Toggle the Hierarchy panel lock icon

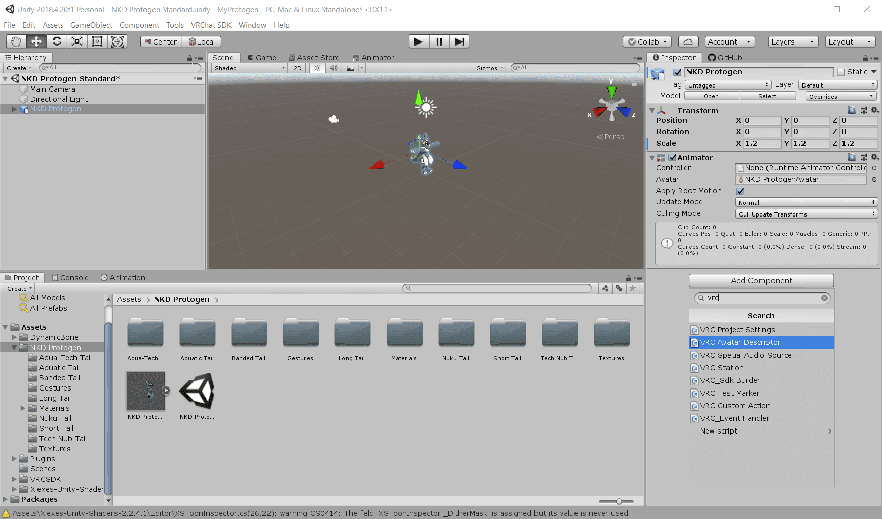coord(189,58)
